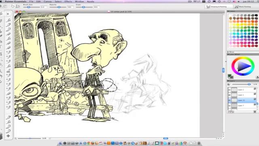Click the Grain slider handle
259x146 pixels.
coord(84,7)
